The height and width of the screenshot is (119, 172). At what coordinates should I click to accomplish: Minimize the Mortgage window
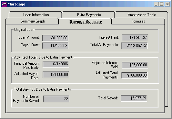point(156,4)
